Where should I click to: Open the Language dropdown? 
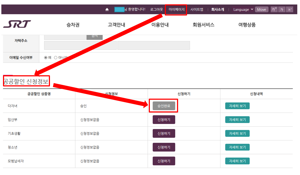click(x=242, y=9)
